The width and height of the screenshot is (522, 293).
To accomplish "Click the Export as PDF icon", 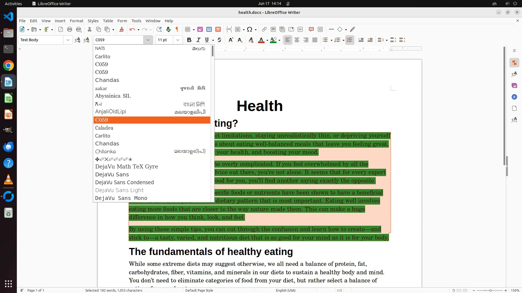I will tap(61, 29).
